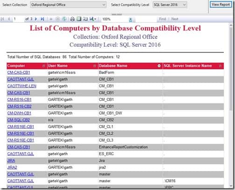235x190 pixels.
Task: Go to previous report page
Action: click(x=9, y=19)
